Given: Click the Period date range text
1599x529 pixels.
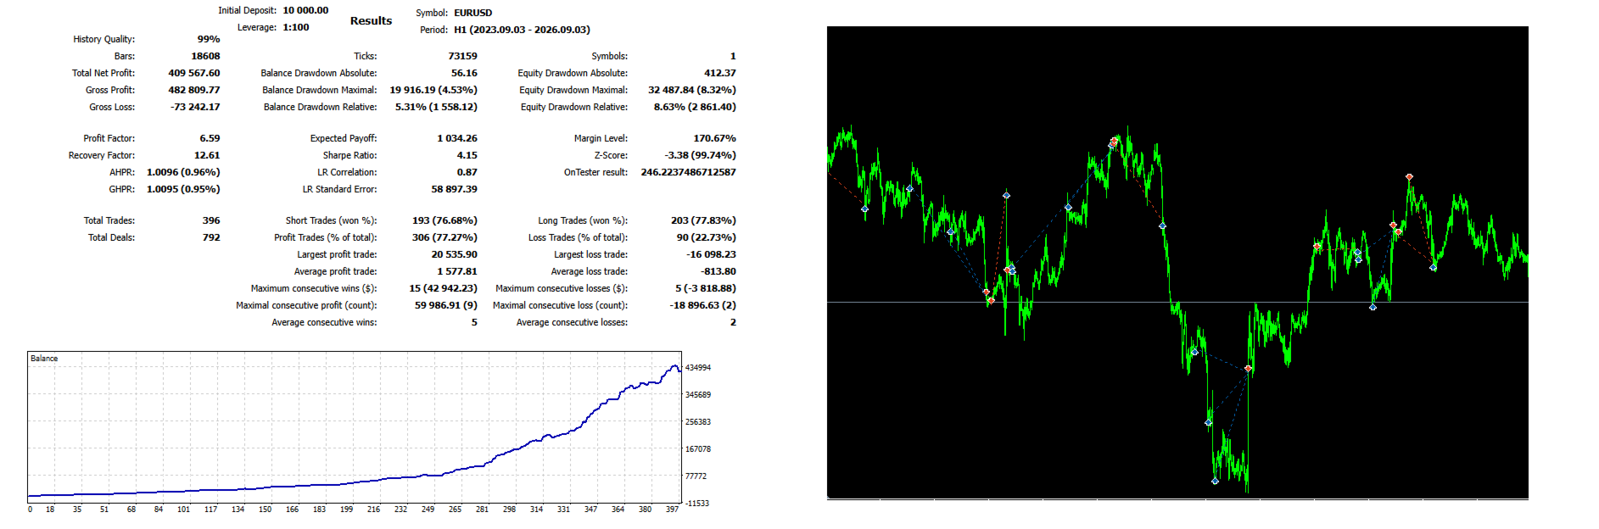Looking at the screenshot, I should [522, 30].
